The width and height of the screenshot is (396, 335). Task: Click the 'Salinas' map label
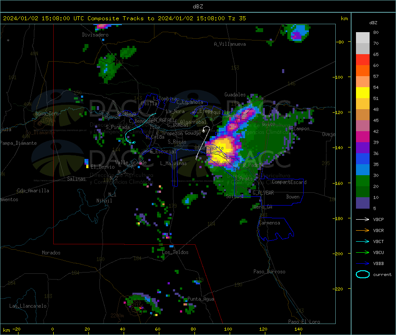point(76,179)
